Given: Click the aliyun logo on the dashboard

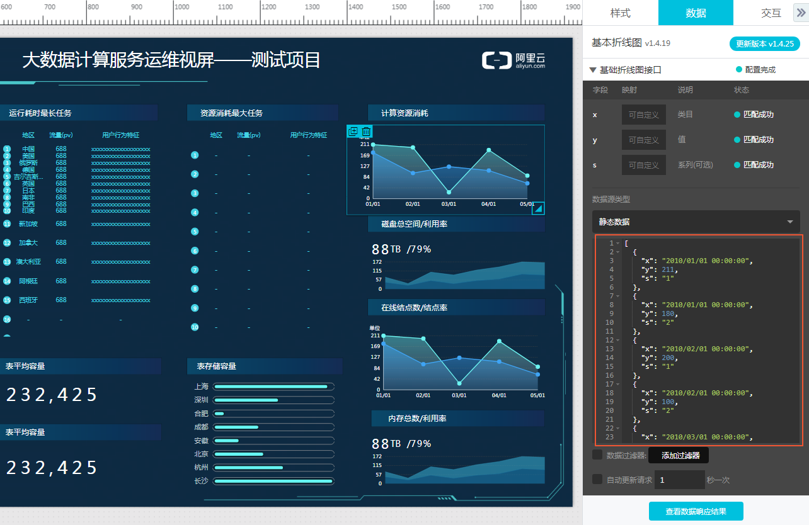Looking at the screenshot, I should [514, 60].
